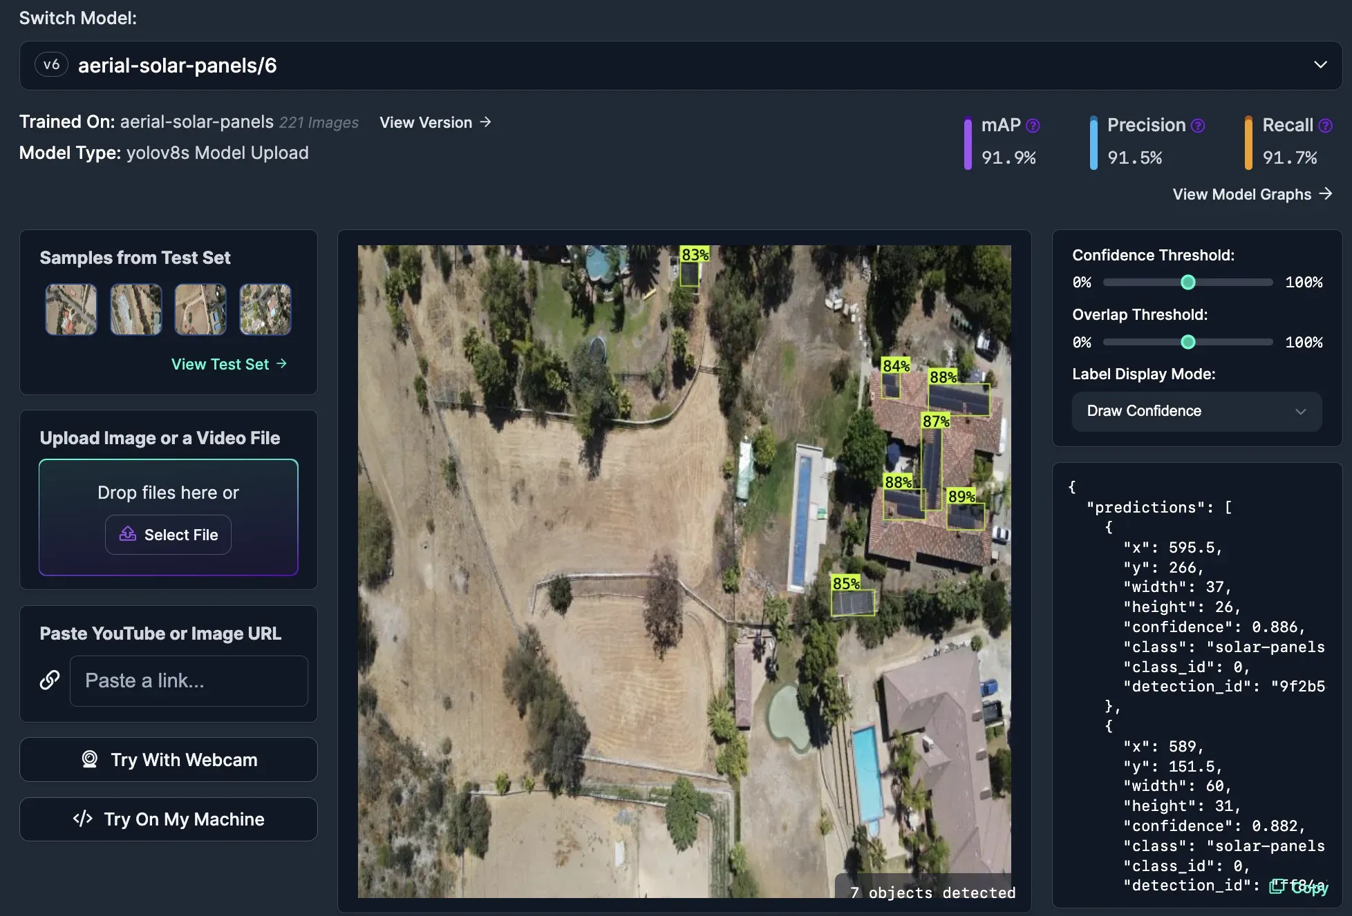Click the Recall help question-mark icon
The image size is (1352, 916).
(x=1325, y=125)
